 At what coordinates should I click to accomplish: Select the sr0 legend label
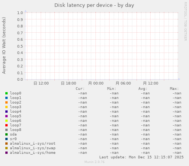point(13,139)
